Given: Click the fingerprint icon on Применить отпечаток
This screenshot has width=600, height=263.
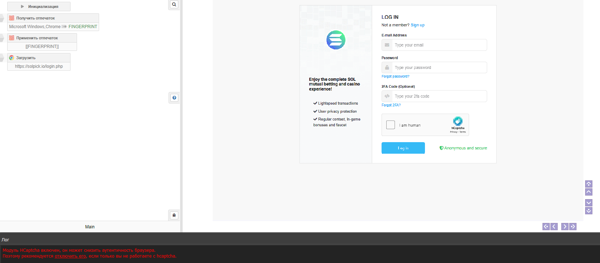Looking at the screenshot, I should (12, 38).
